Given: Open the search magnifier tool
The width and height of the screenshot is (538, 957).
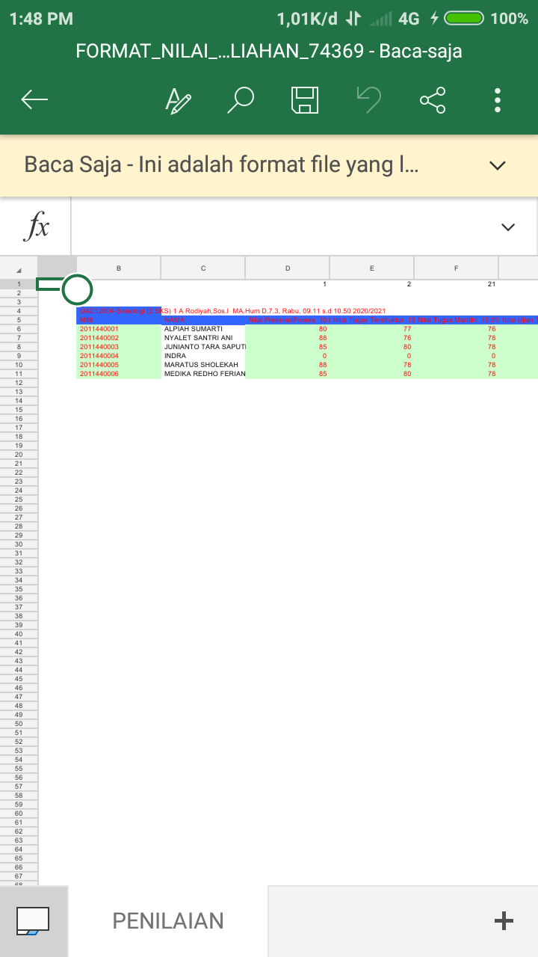Looking at the screenshot, I should pyautogui.click(x=242, y=99).
